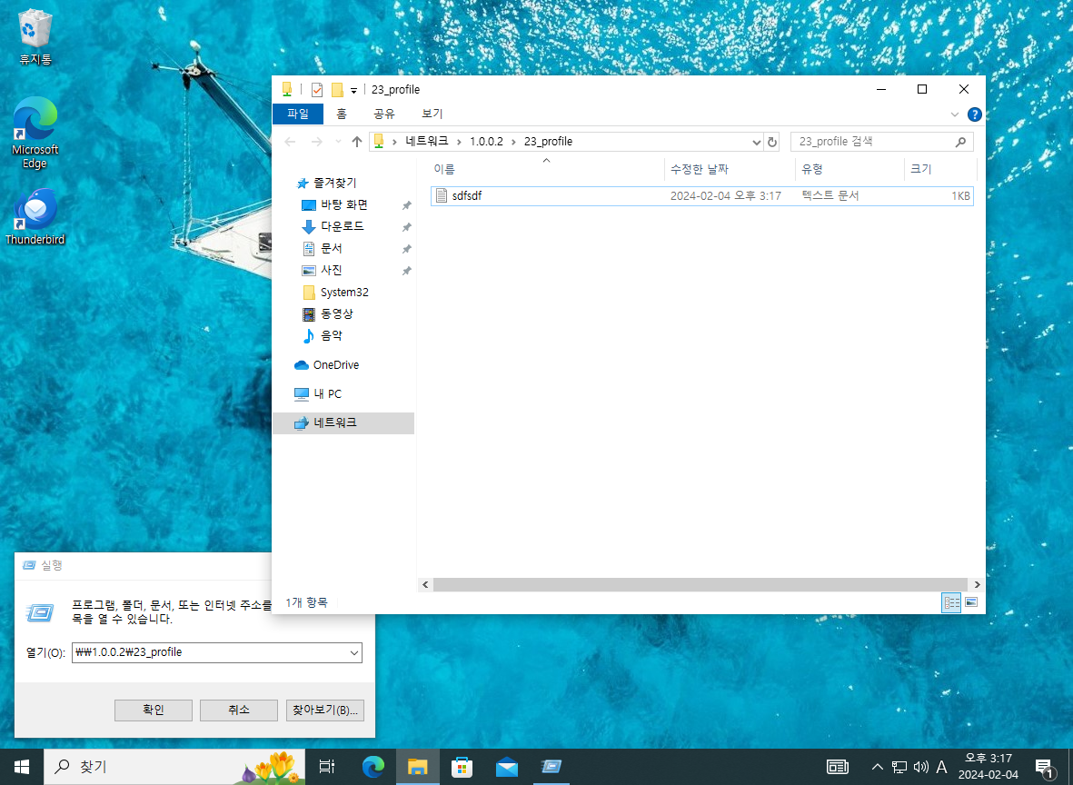The width and height of the screenshot is (1073, 785).
Task: Open File Explorer taskbar icon
Action: tap(417, 767)
